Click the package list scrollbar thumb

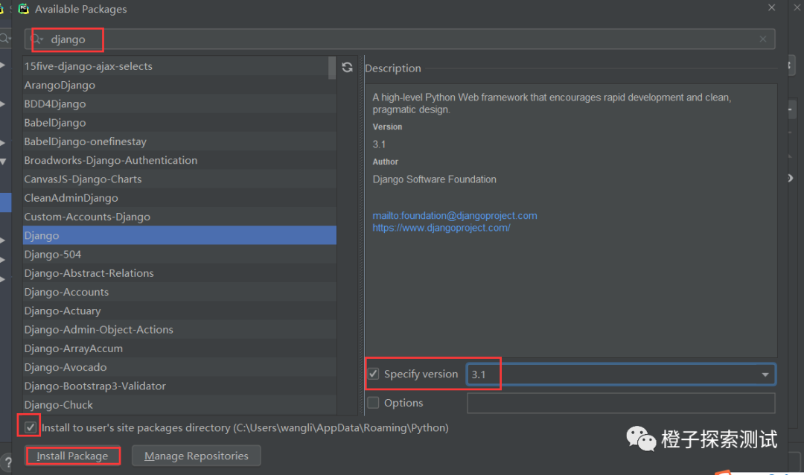(x=332, y=68)
